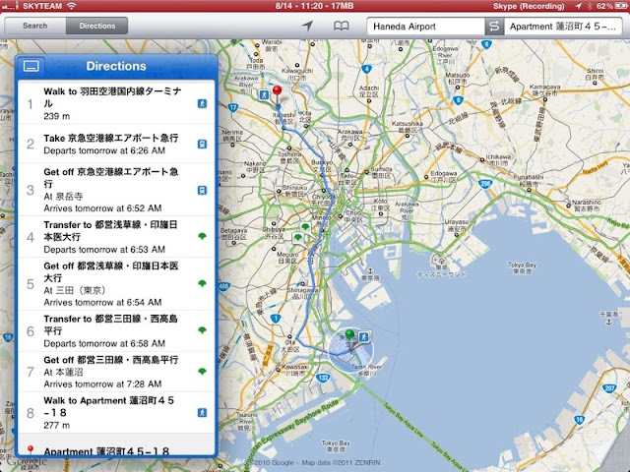Tap the Skype (Recording) status text
The image size is (630, 472).
529,6
